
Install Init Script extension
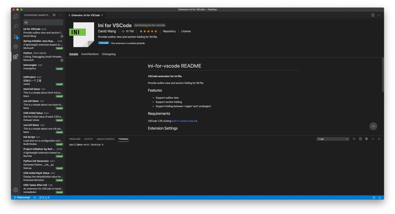click(x=59, y=144)
